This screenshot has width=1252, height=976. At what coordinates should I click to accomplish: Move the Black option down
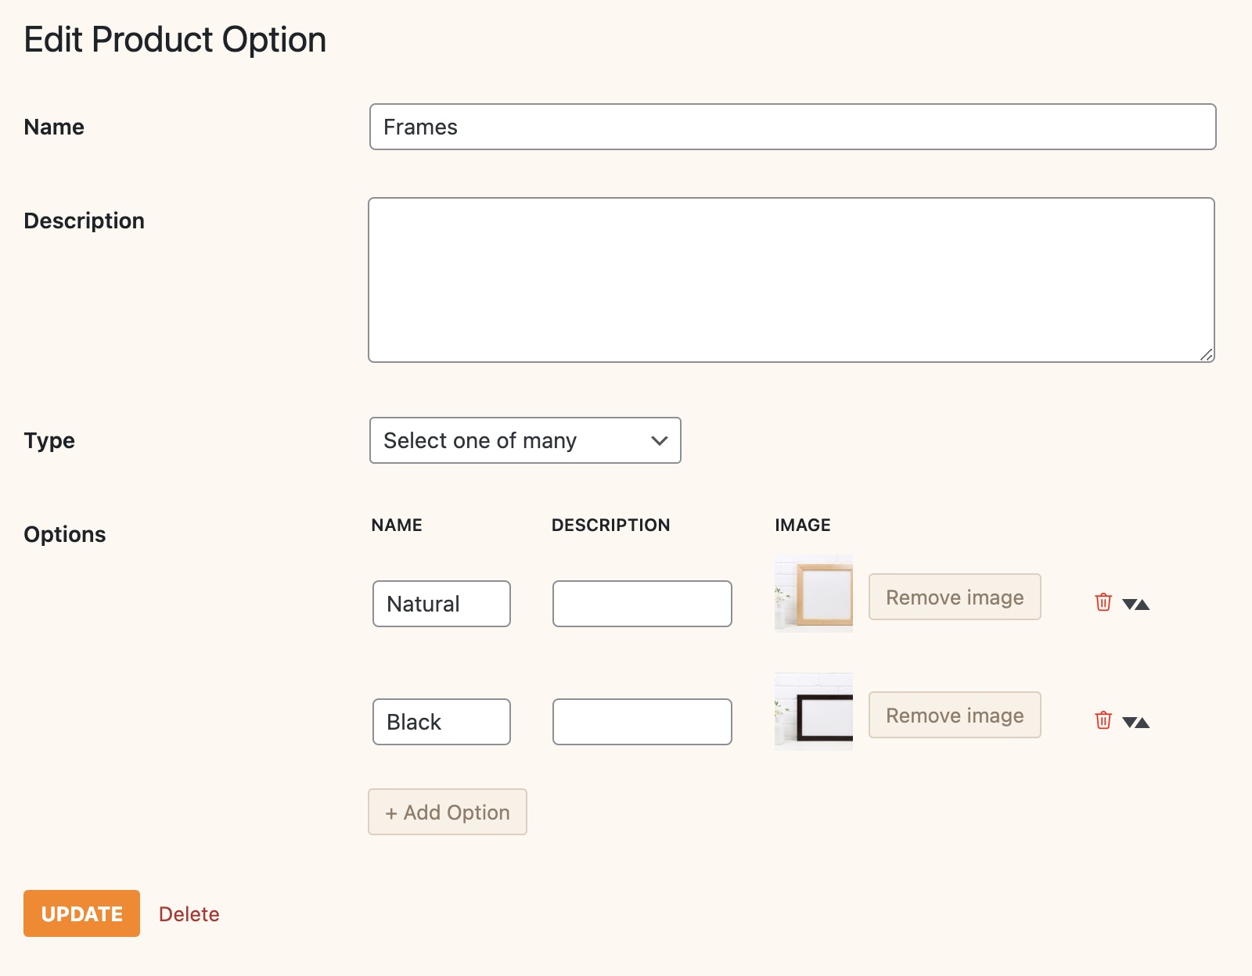point(1129,723)
